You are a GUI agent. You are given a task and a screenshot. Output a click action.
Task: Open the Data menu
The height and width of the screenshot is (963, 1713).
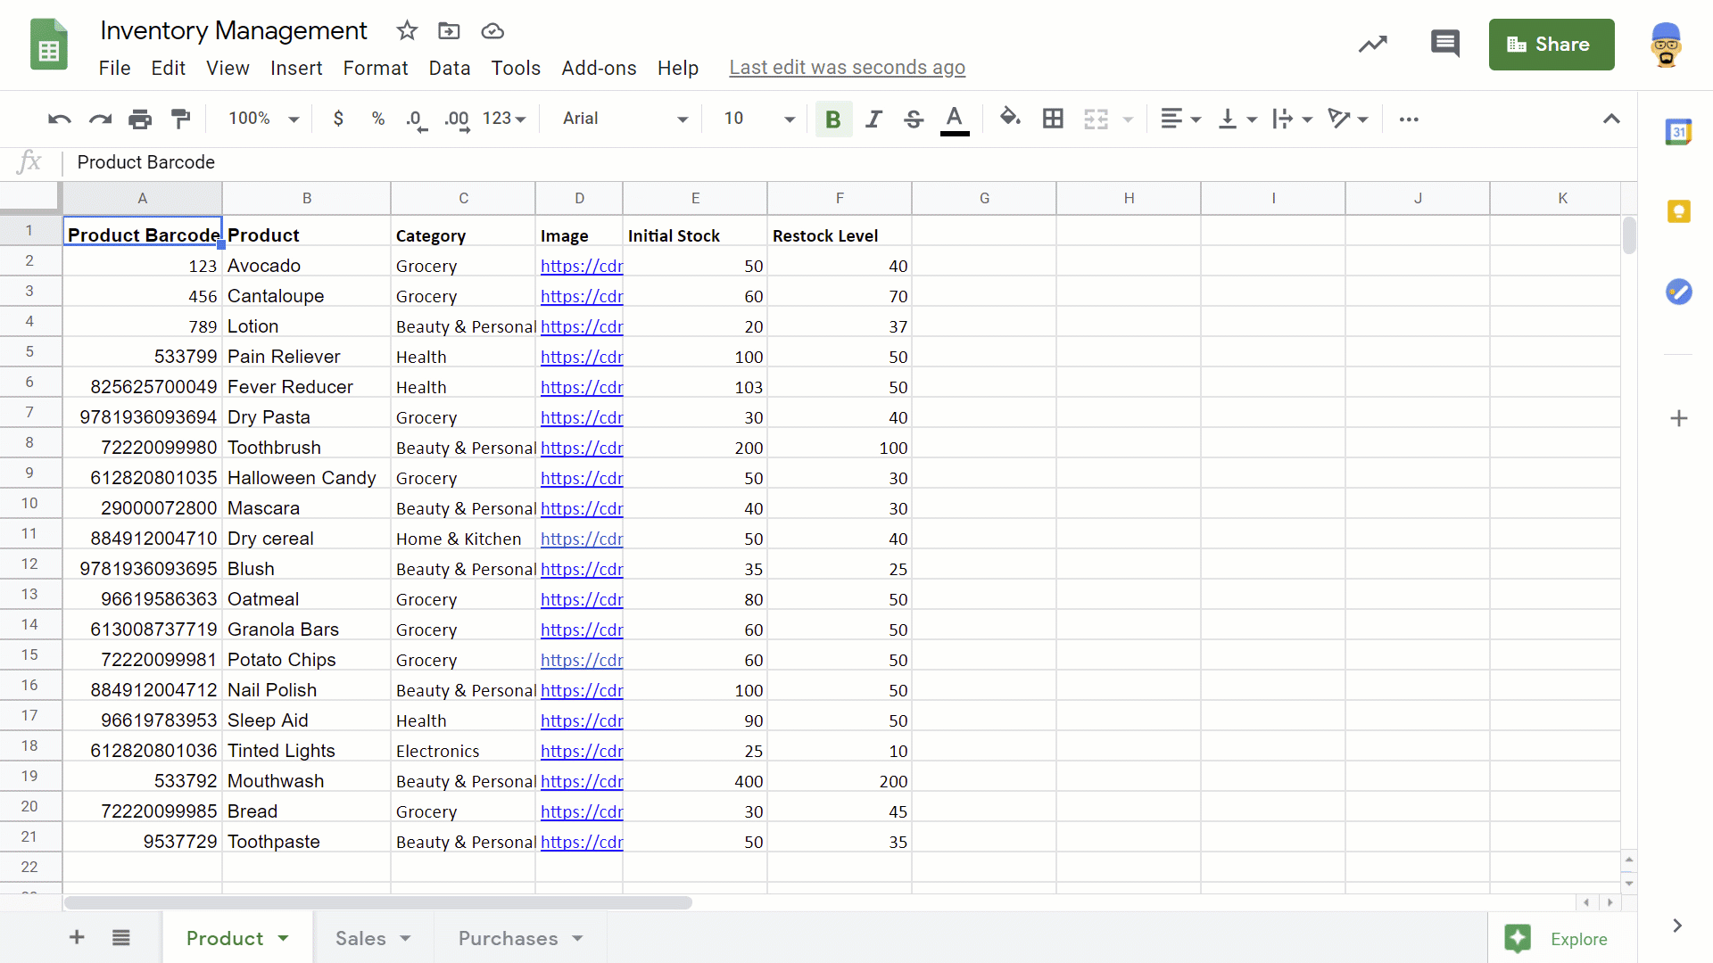coord(448,67)
